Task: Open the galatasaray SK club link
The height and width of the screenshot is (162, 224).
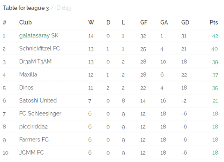Action: 39,36
